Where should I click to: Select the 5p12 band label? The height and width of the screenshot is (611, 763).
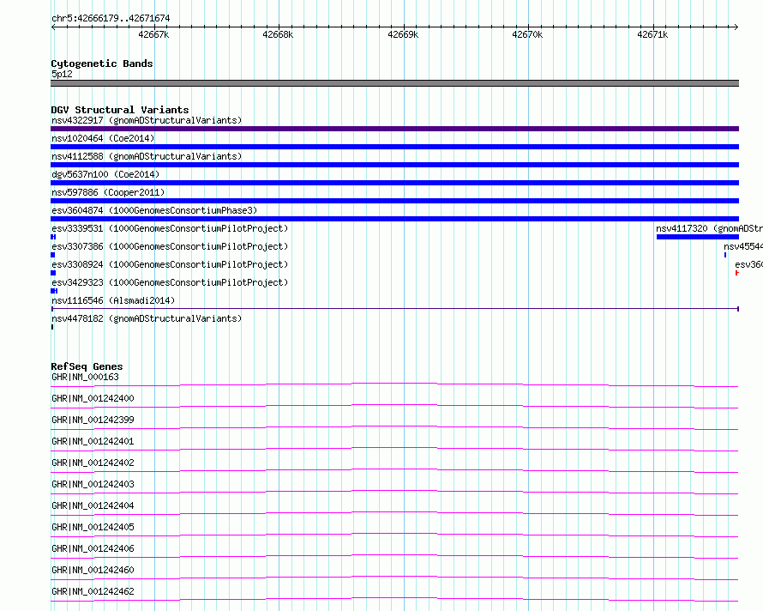point(62,74)
